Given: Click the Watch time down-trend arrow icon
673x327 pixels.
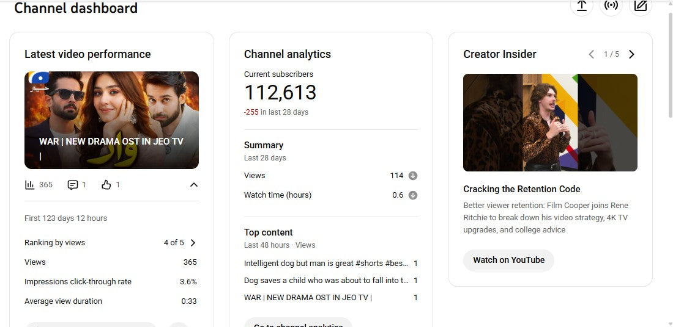Looking at the screenshot, I should click(413, 195).
